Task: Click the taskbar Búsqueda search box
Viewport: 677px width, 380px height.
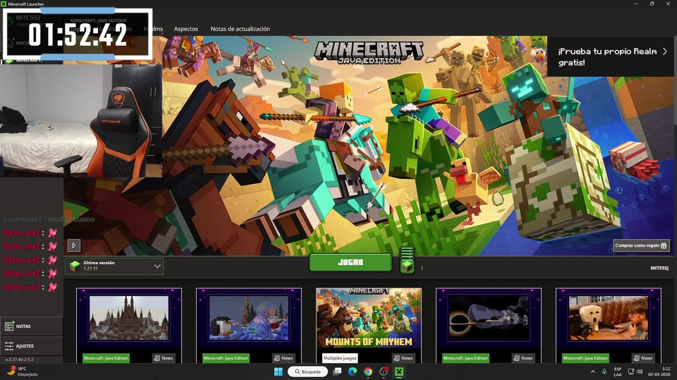Action: [307, 372]
